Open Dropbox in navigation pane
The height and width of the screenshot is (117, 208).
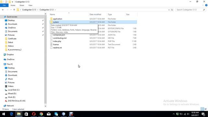[10, 55]
